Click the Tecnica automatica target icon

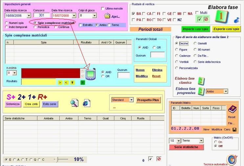[232, 160]
